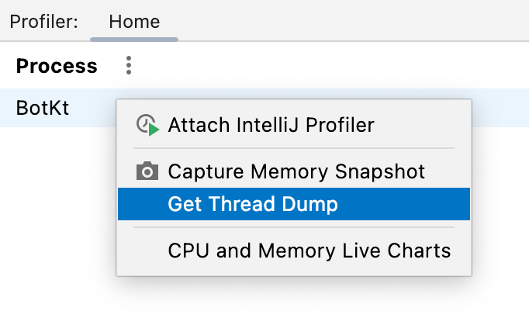The width and height of the screenshot is (529, 332).
Task: Select the BotKt process row
Action: point(43,108)
